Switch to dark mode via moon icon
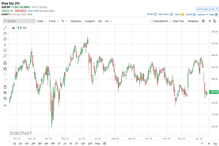219x146 pixels. [x=215, y=21]
